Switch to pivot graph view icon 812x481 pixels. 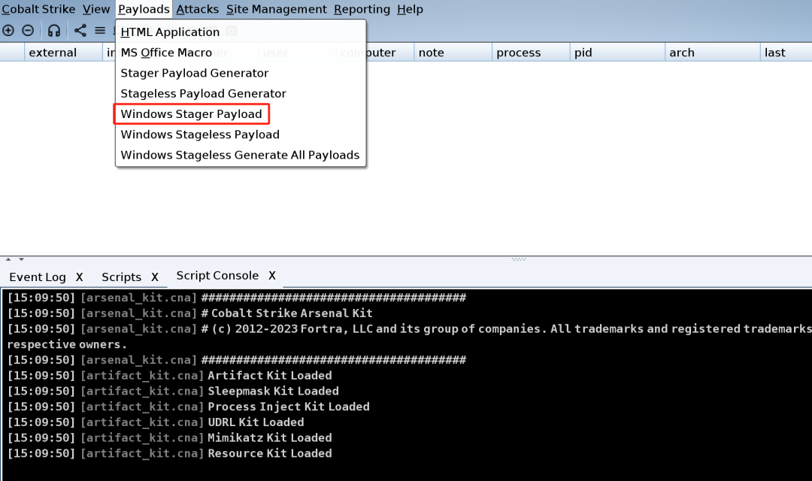80,31
